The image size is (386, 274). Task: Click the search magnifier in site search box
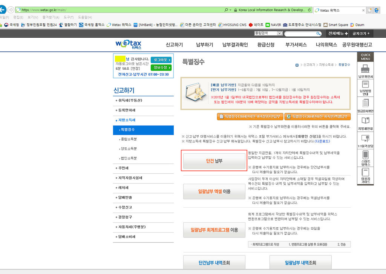tap(318, 34)
